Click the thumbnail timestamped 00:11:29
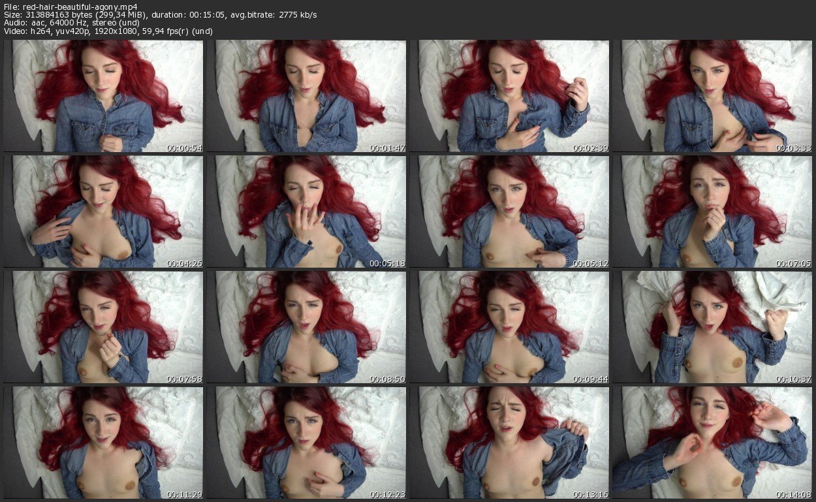The width and height of the screenshot is (816, 502). [103, 442]
